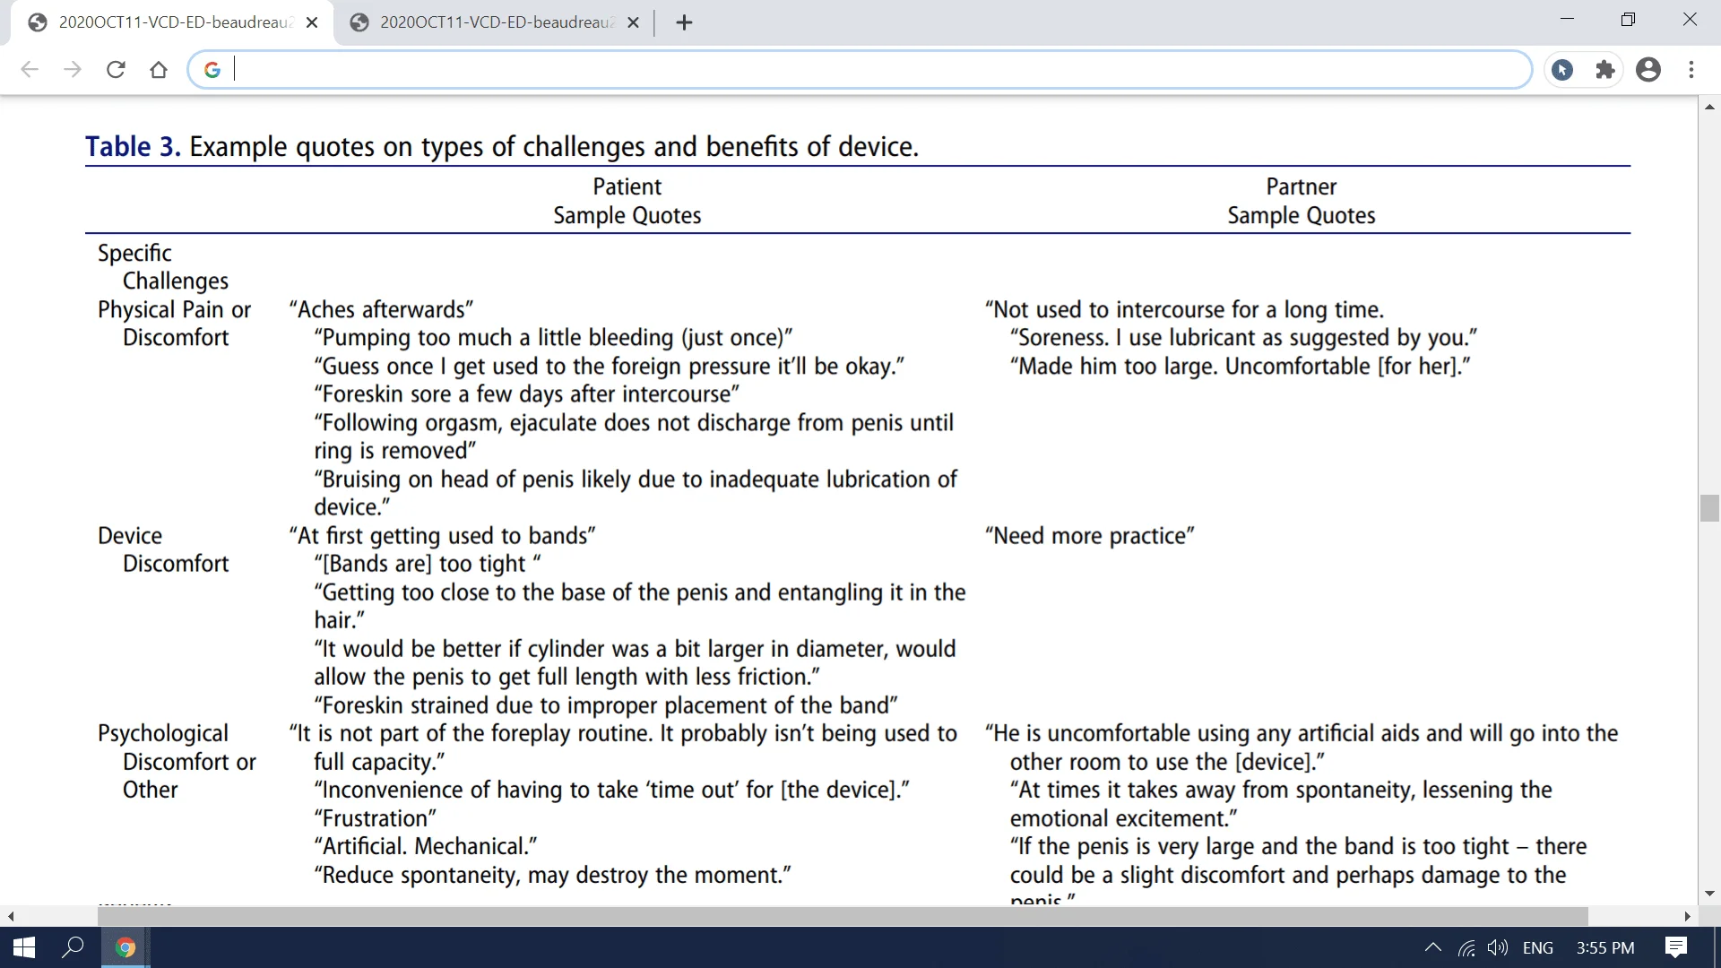Image resolution: width=1721 pixels, height=968 pixels.
Task: Click the quote 'Need more practice'
Action: pos(1090,536)
